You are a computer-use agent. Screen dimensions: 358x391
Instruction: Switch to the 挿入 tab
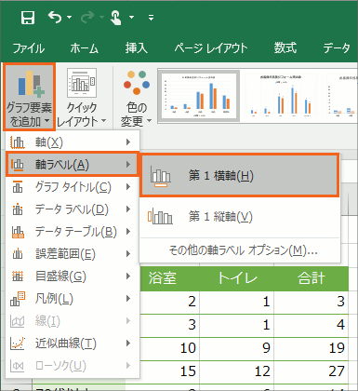[137, 48]
